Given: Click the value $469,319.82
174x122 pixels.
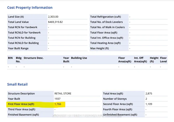Looking at the screenshot, I should point(55,22).
